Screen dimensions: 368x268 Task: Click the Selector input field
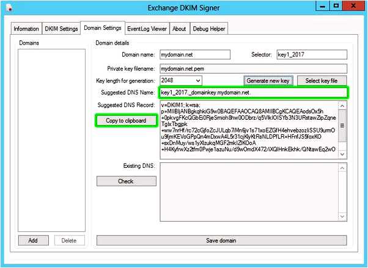[312, 54]
